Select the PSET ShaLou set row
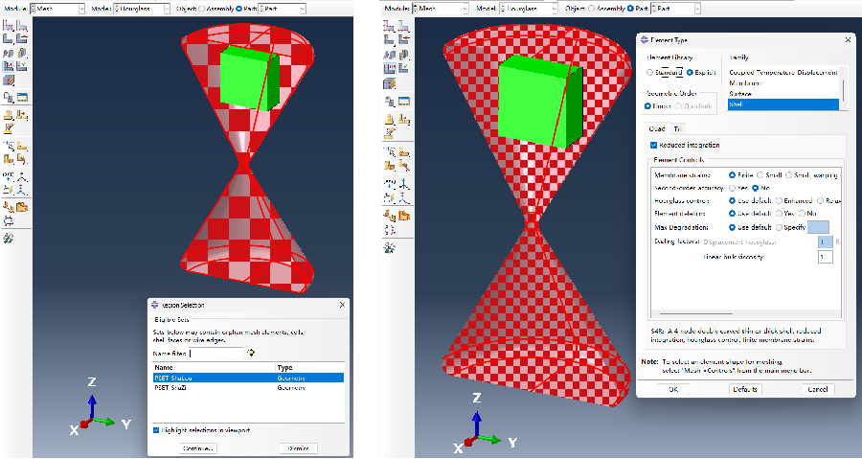This screenshot has height=459, width=862. point(248,379)
